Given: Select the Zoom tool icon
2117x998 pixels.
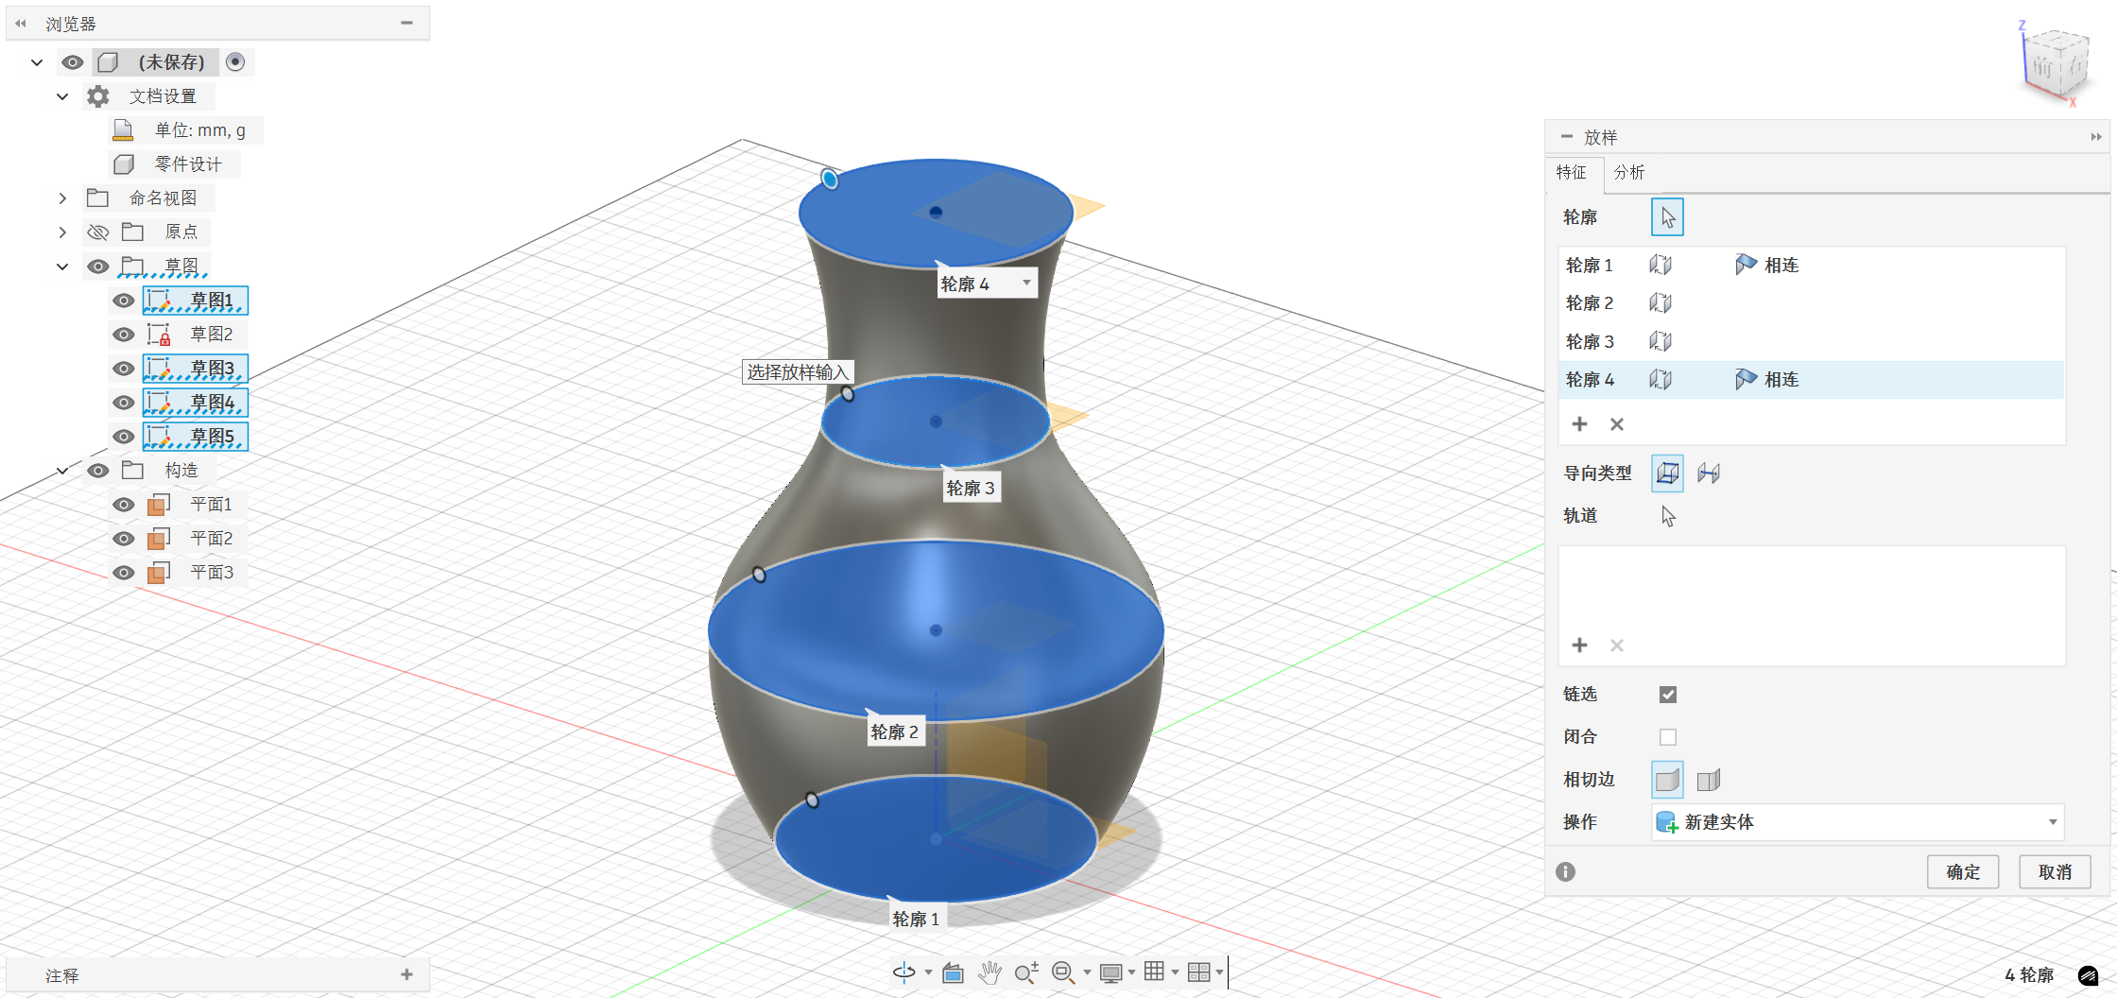Looking at the screenshot, I should pyautogui.click(x=1026, y=972).
